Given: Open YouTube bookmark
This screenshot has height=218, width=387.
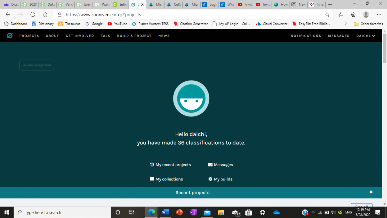Looking at the screenshot, I should [x=117, y=24].
